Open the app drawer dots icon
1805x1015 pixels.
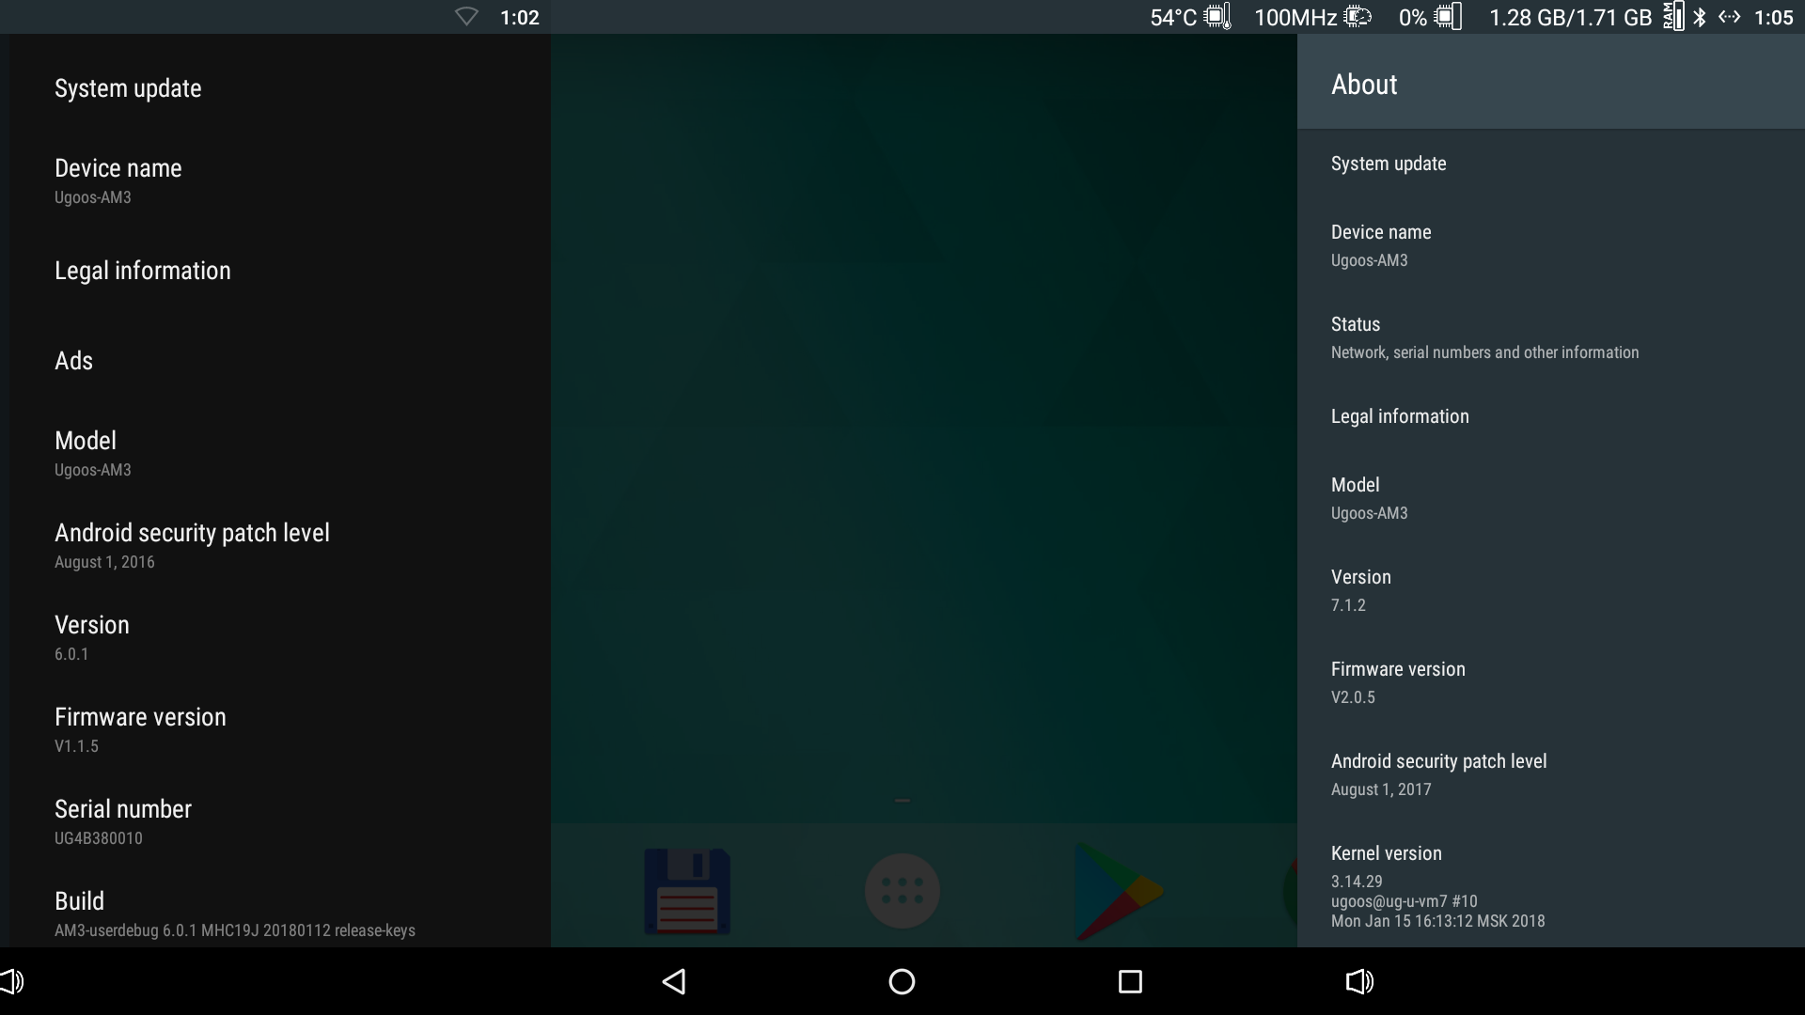pos(902,891)
